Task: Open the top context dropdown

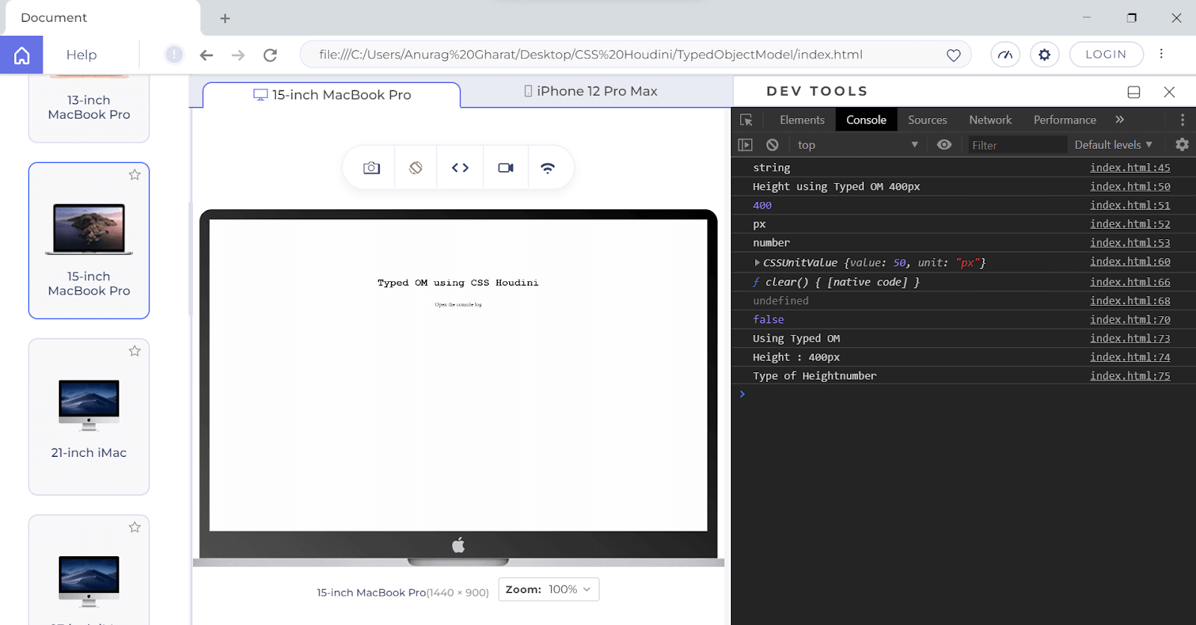Action: 857,145
